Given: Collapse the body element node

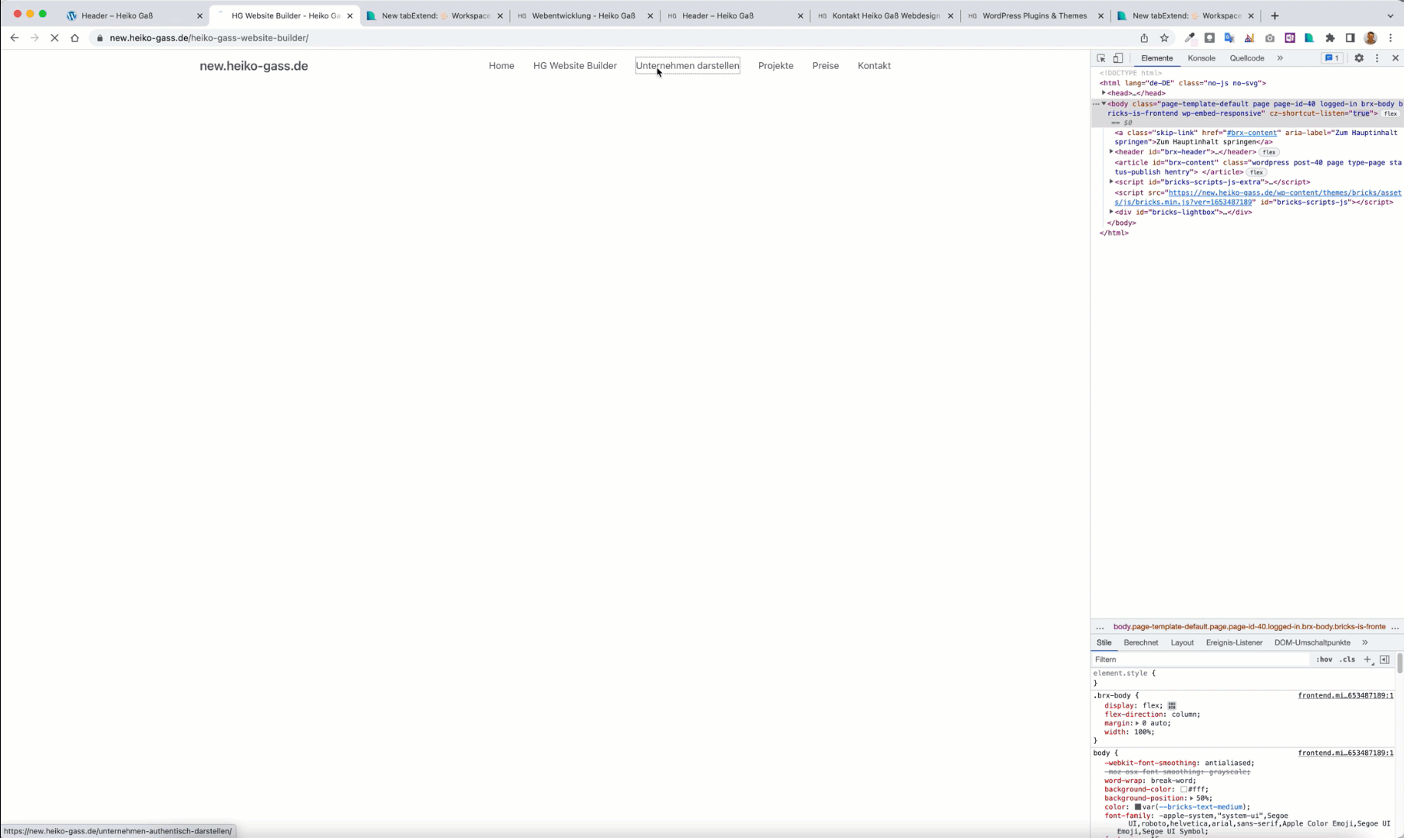Looking at the screenshot, I should pyautogui.click(x=1104, y=103).
